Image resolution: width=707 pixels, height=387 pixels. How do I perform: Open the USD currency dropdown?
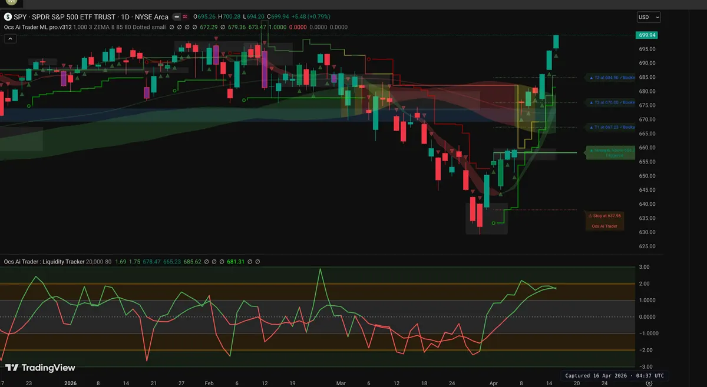click(x=648, y=17)
